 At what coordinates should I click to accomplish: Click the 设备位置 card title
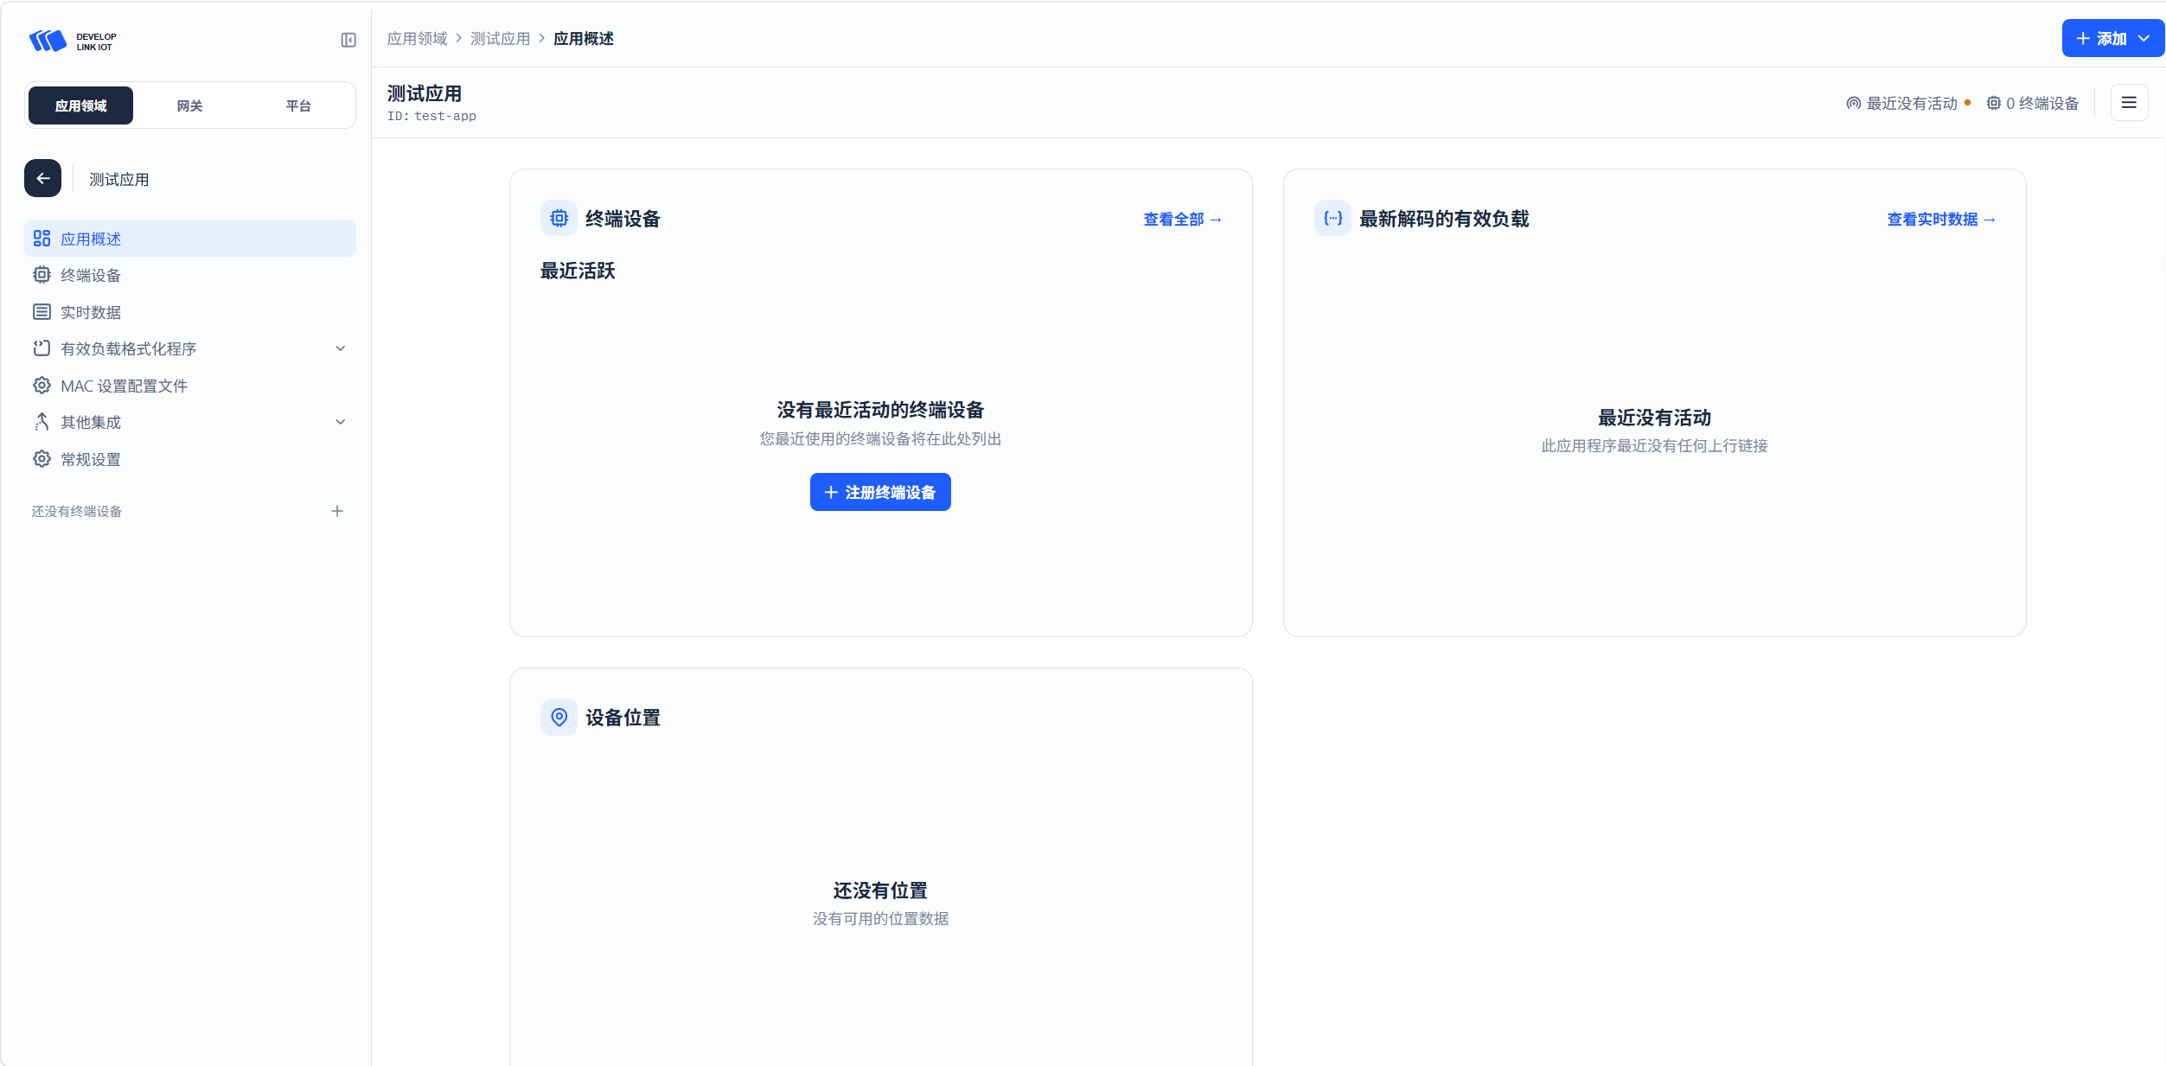coord(623,718)
